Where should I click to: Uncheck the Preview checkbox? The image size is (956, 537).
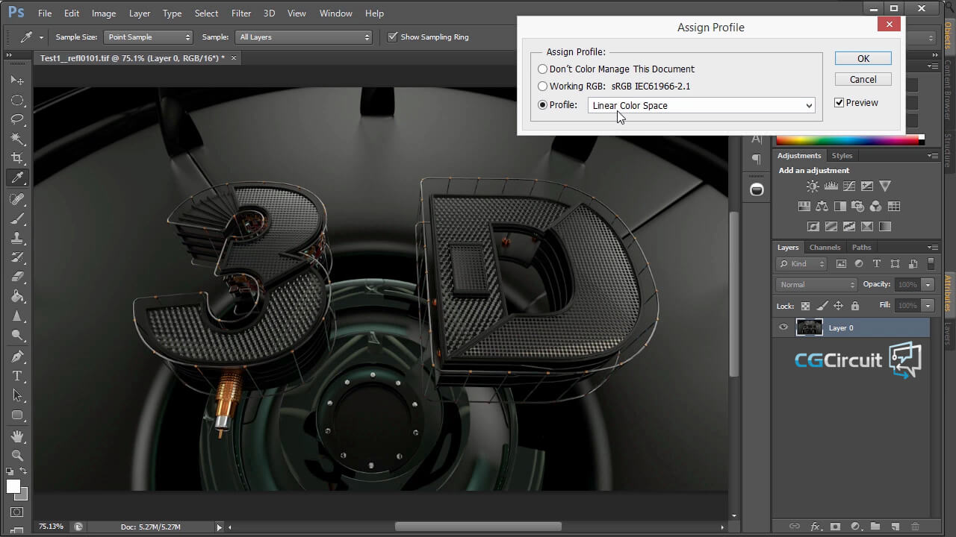[839, 103]
